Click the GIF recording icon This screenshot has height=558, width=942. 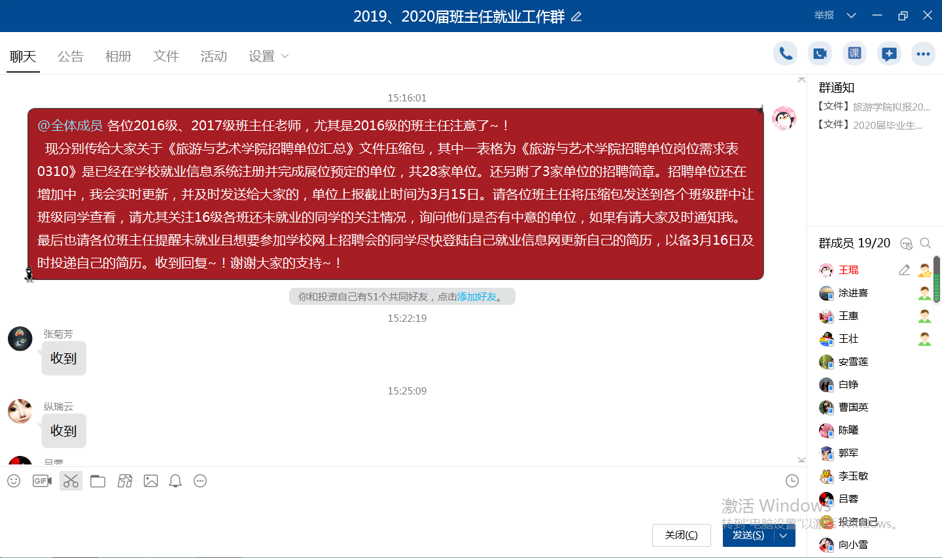(42, 481)
